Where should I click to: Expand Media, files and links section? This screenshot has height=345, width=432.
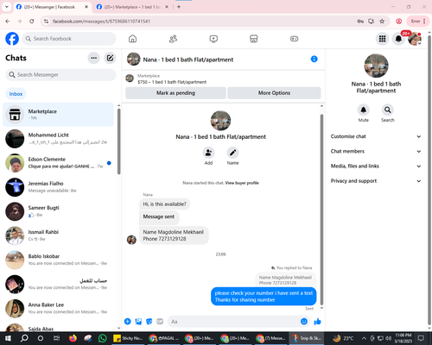pos(376,166)
